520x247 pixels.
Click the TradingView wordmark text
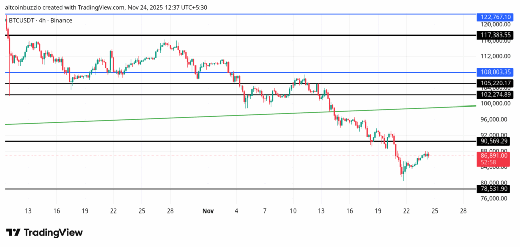point(53,232)
